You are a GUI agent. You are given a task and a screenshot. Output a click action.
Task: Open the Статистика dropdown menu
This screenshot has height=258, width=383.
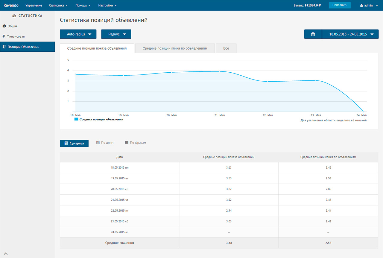(58, 5)
